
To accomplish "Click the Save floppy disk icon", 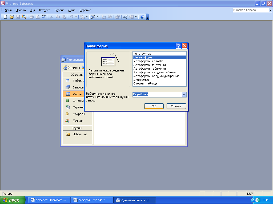I will (x=18, y=17).
